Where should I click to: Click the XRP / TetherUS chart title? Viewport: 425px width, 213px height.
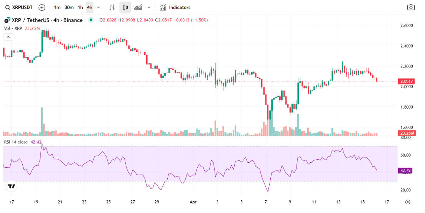tap(47, 20)
